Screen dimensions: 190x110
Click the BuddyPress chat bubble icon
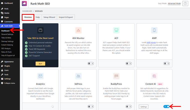pyautogui.click(x=116, y=76)
